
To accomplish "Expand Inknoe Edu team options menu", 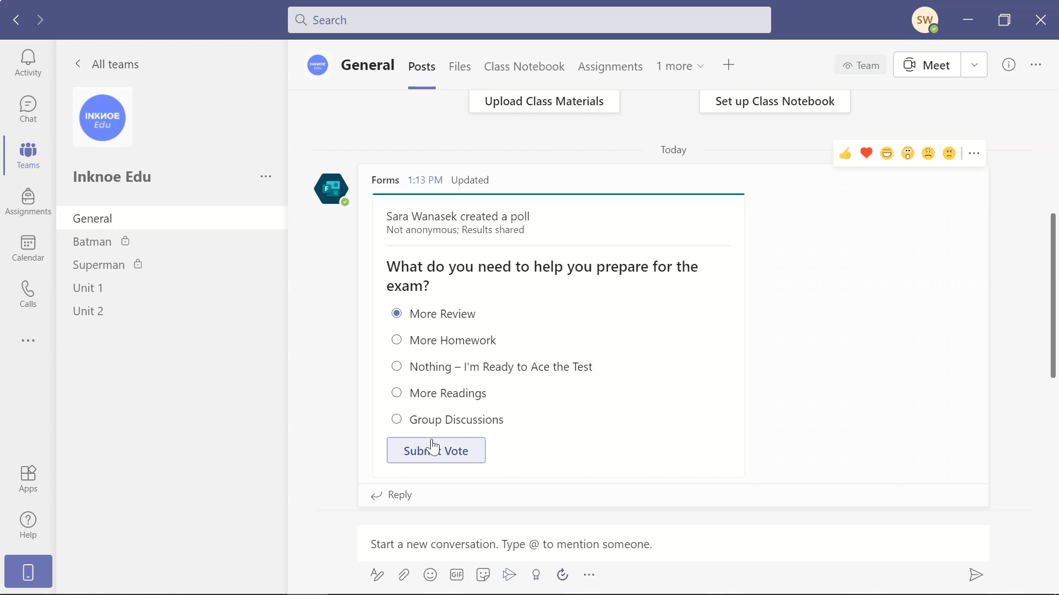I will [266, 176].
